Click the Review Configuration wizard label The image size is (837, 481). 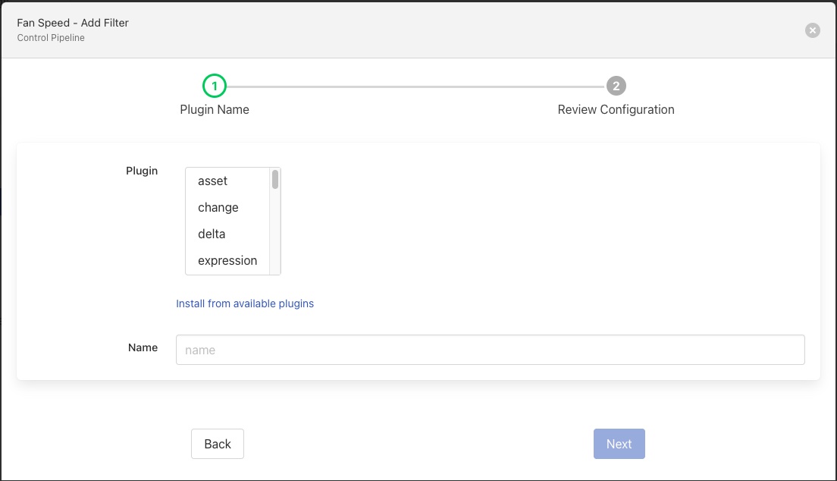616,109
